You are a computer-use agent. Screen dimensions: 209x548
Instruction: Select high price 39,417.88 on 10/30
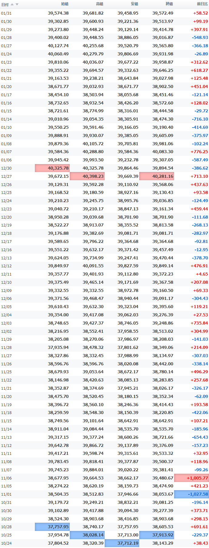(93, 511)
